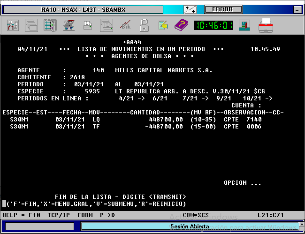Click the ESPECIE code 5935
The image size is (305, 234).
(92, 91)
